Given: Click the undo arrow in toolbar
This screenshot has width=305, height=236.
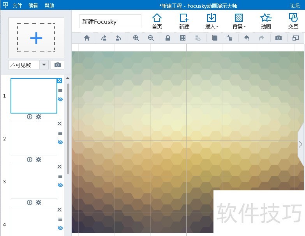Looking at the screenshot, I should pyautogui.click(x=246, y=38).
